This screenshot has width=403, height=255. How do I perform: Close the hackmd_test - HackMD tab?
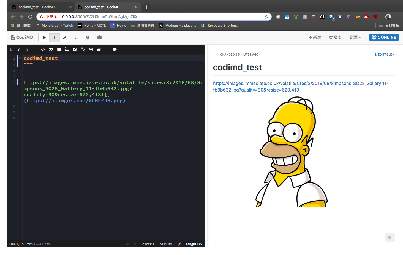(70, 7)
